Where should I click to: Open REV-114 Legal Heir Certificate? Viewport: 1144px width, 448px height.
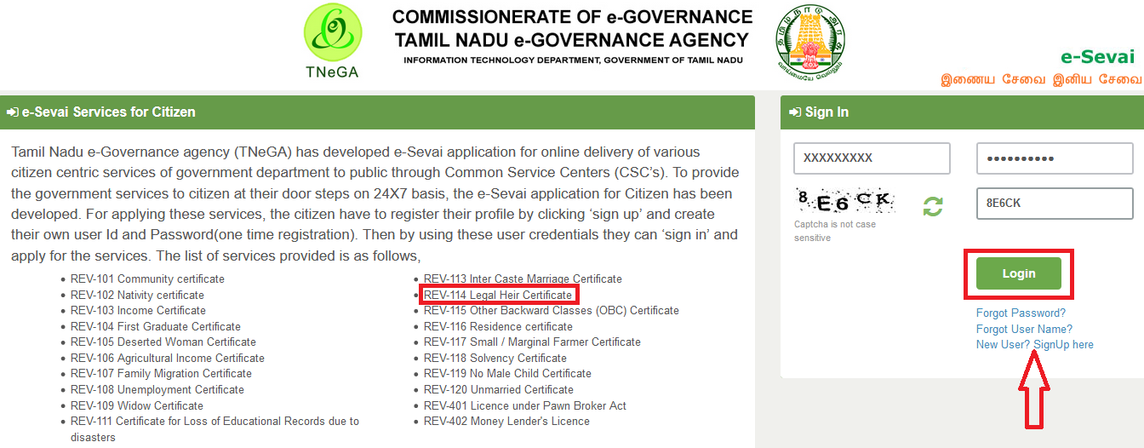(x=498, y=295)
